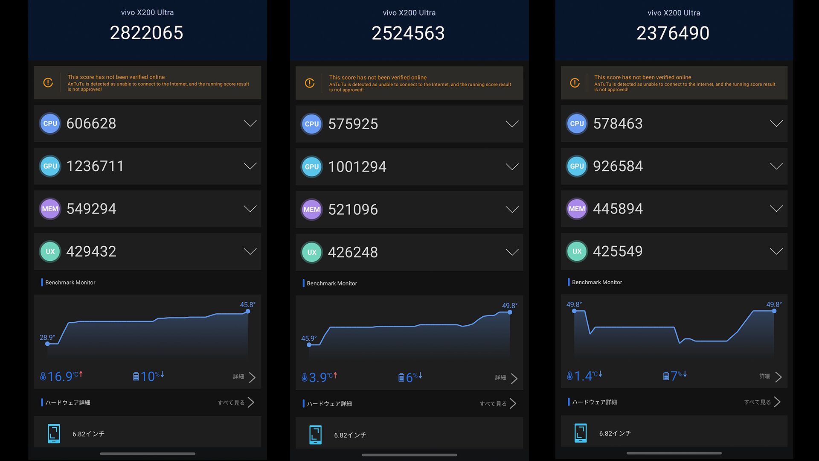819x461 pixels.
Task: Expand the UX 429432 score row
Action: pos(148,251)
